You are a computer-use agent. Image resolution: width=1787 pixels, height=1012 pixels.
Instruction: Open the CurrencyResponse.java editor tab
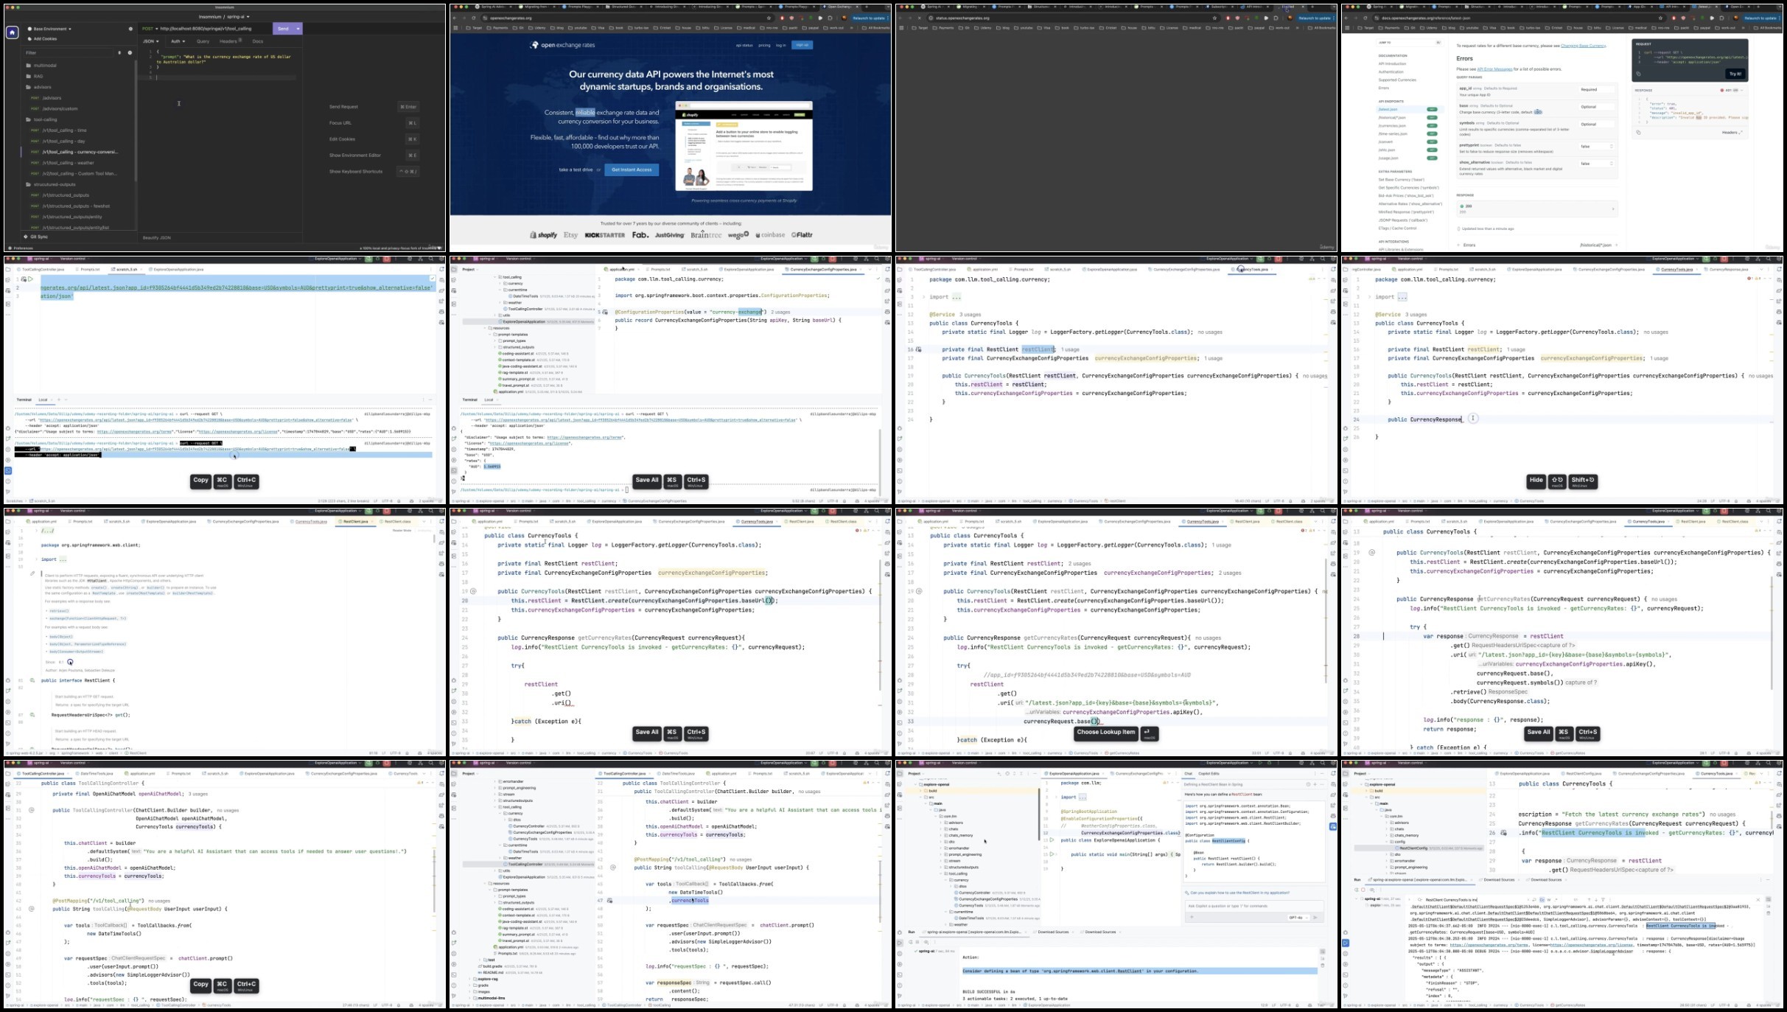[x=1728, y=270]
